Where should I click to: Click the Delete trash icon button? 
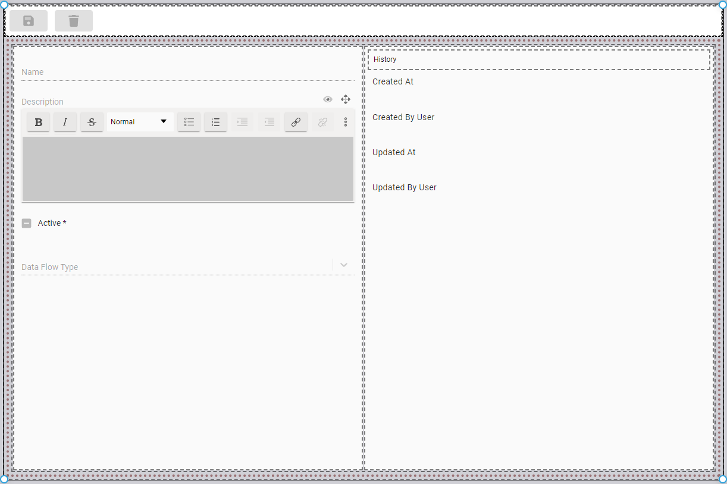[x=74, y=21]
